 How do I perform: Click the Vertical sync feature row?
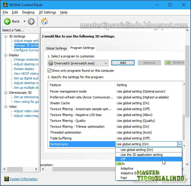click(82, 144)
